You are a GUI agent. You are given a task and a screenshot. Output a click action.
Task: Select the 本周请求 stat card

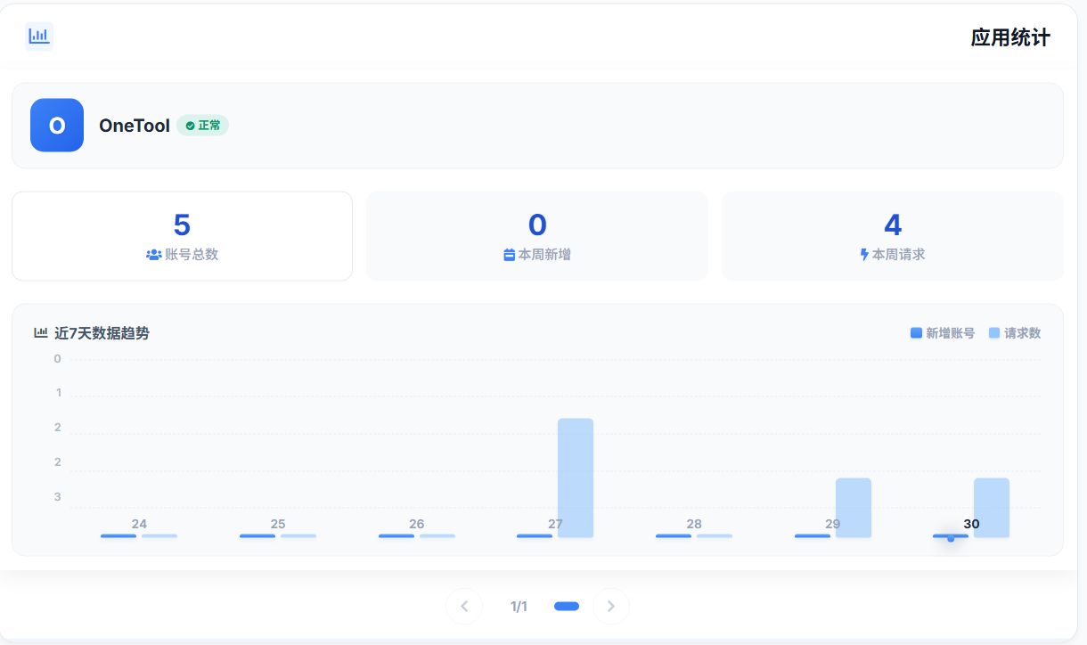coord(892,236)
